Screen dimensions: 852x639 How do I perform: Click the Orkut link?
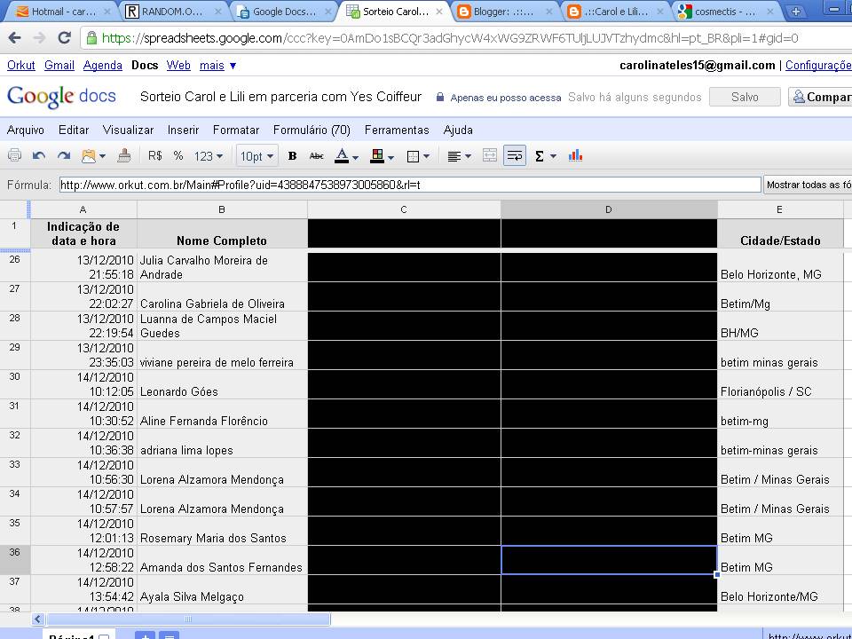tap(21, 65)
